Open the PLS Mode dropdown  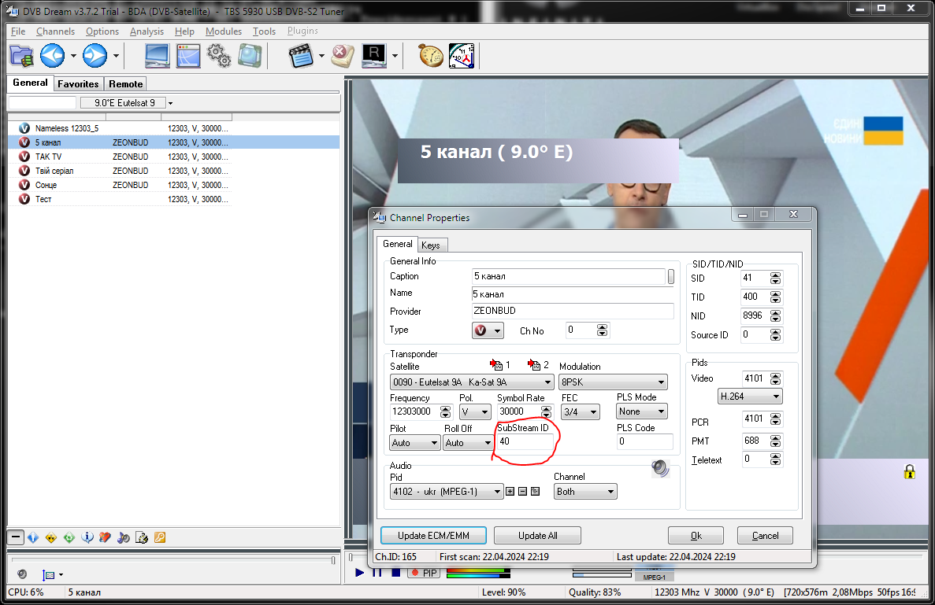click(642, 411)
